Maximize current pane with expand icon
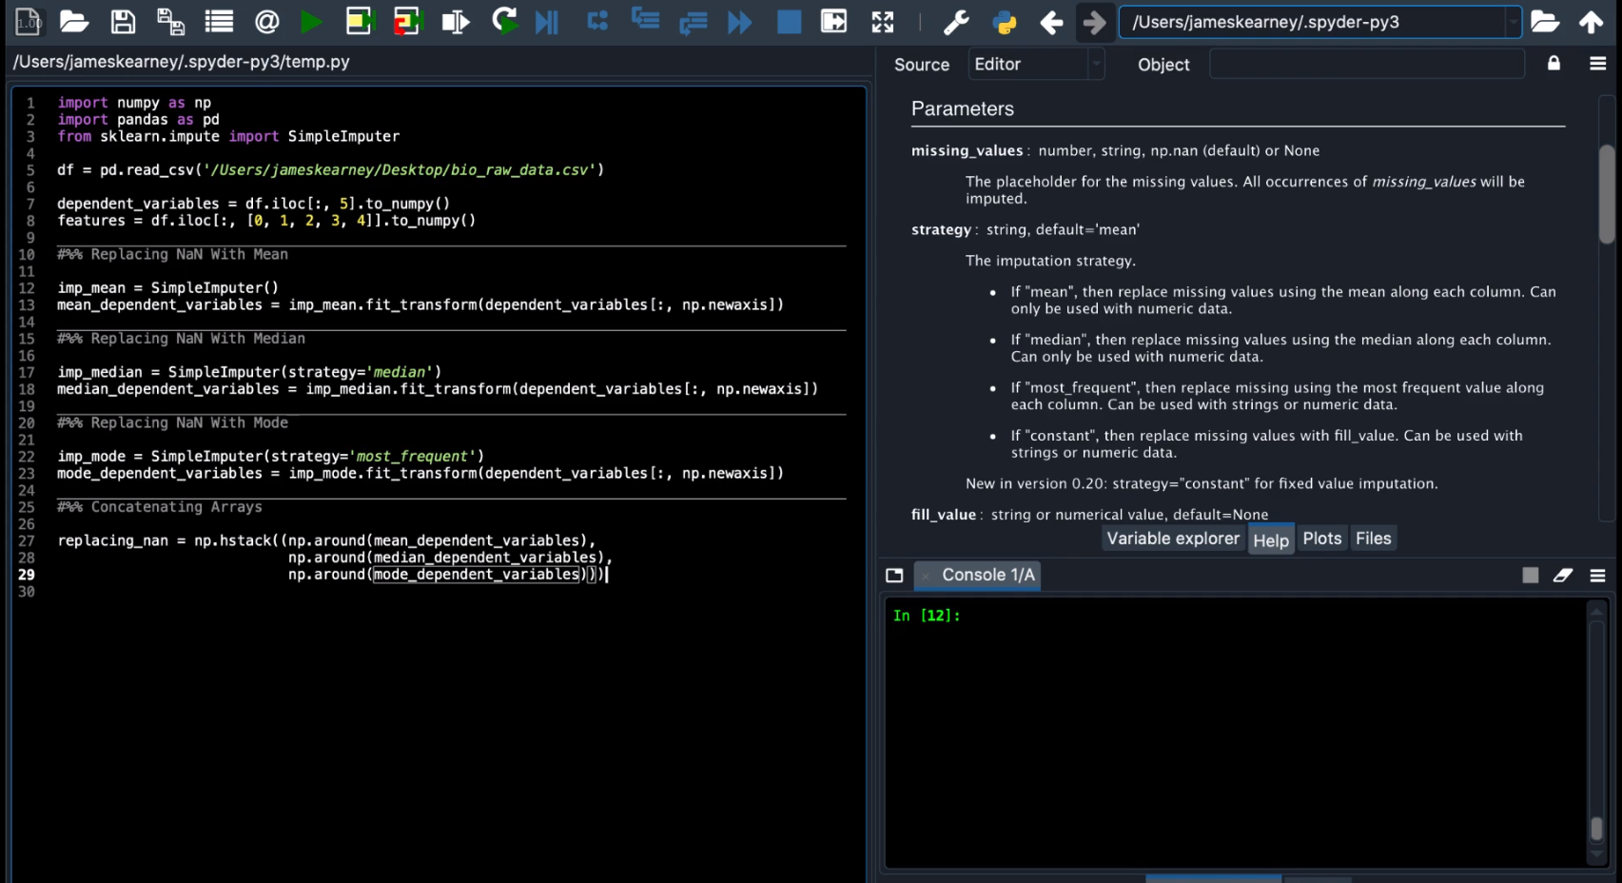The image size is (1622, 883). tap(883, 22)
